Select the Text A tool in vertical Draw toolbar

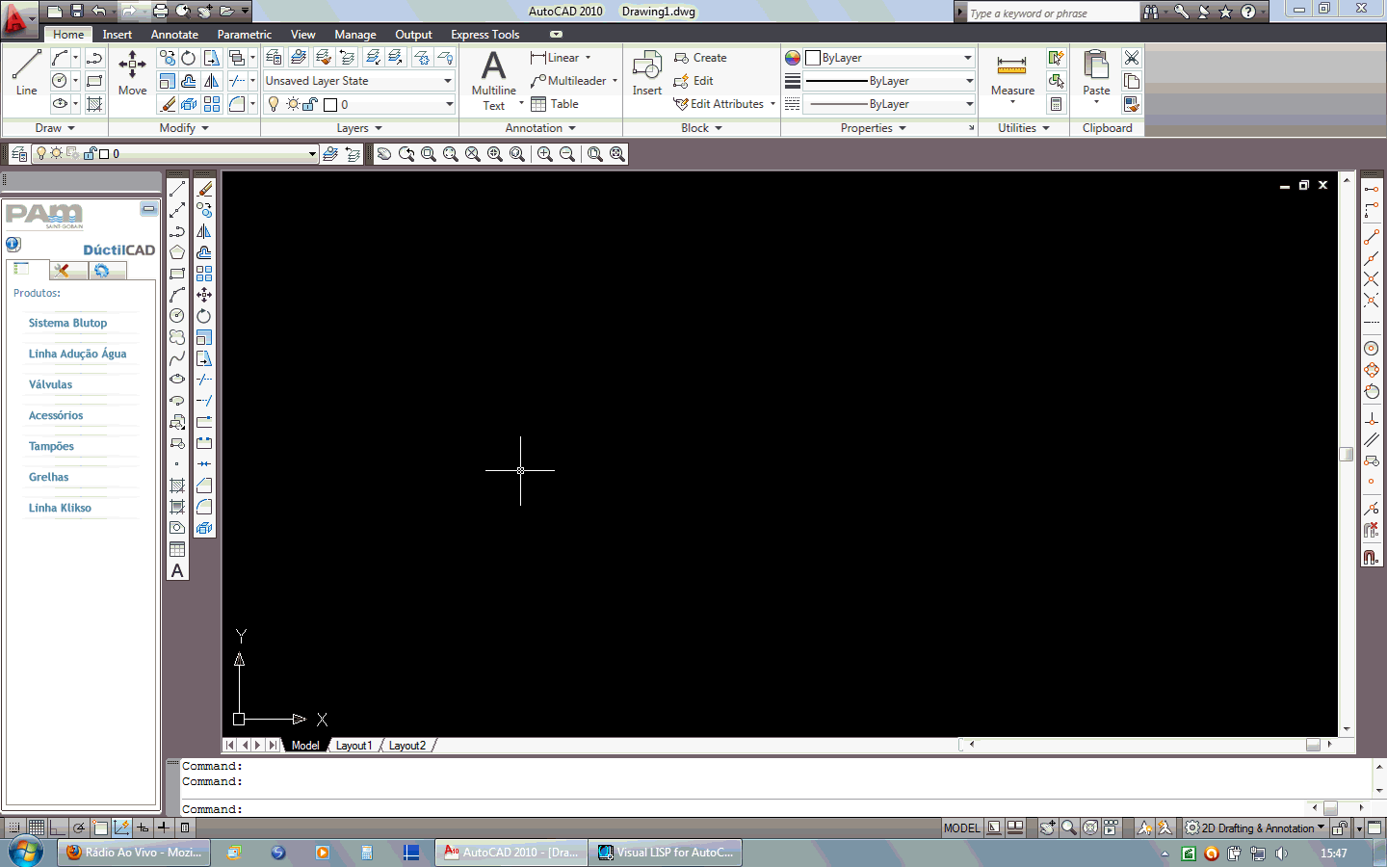point(177,570)
